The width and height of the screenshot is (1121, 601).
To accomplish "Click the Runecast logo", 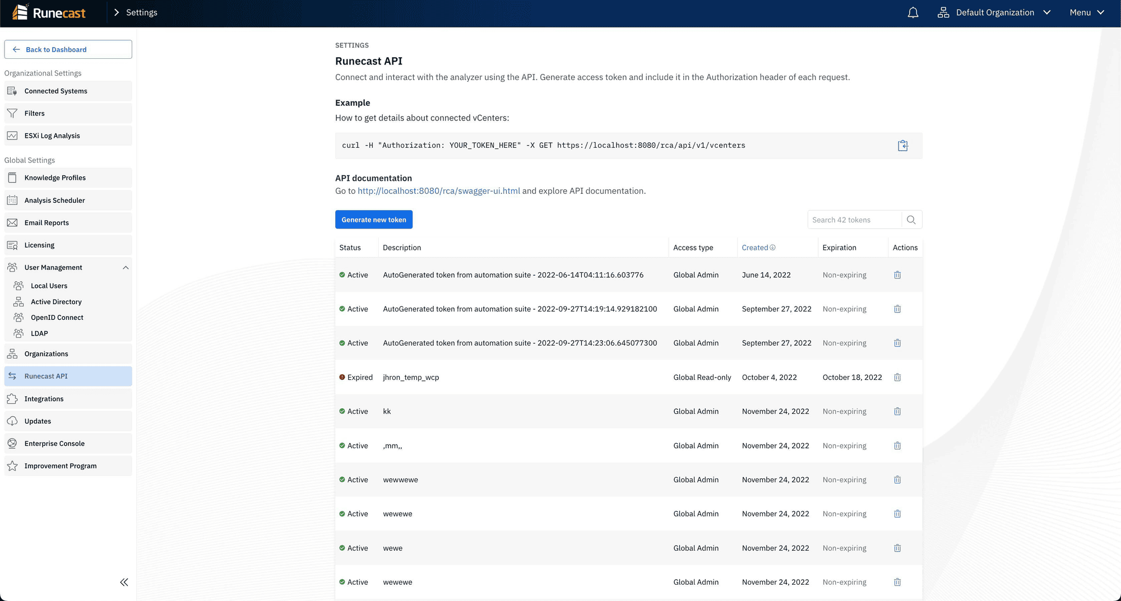I will coord(49,12).
